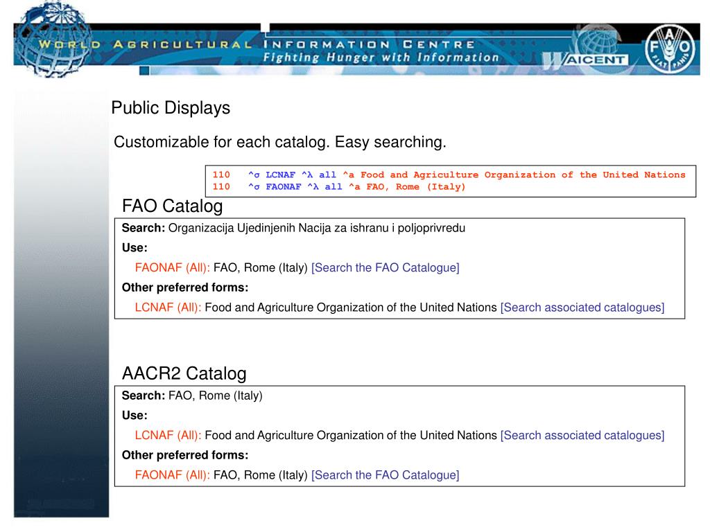
Task: Click Other preferred forms: label in FAO Catalog box
Action: pos(185,287)
